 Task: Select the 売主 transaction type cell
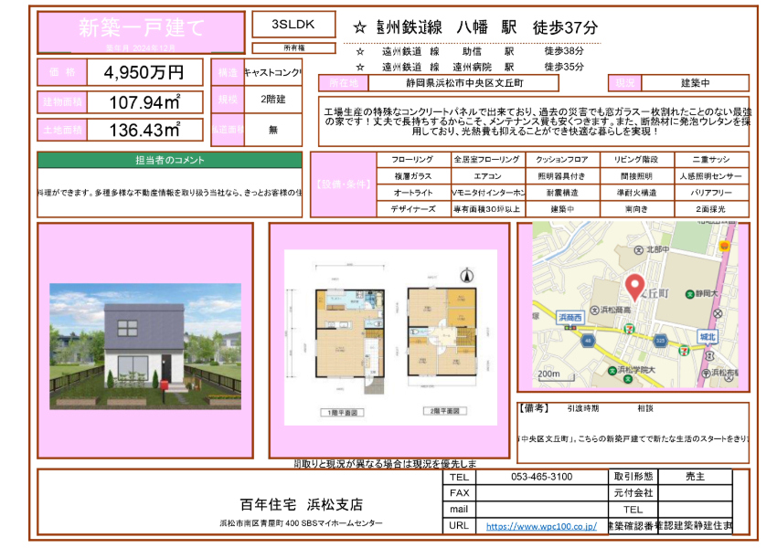(x=695, y=477)
